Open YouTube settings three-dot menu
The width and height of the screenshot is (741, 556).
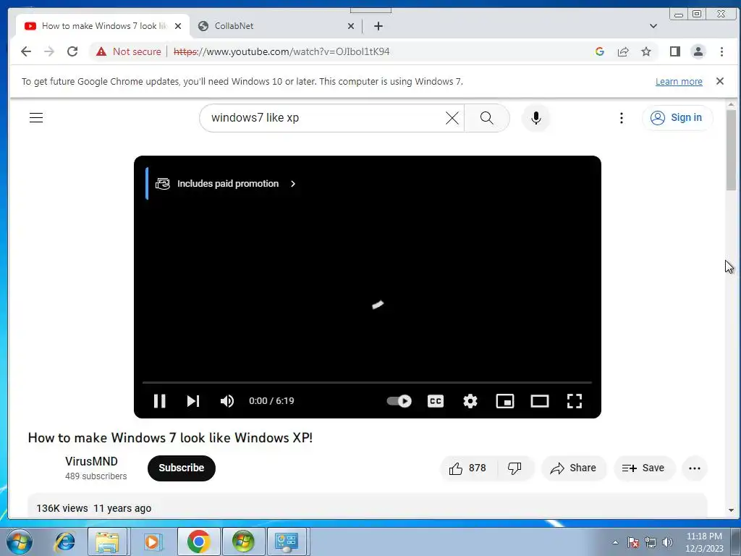622,118
